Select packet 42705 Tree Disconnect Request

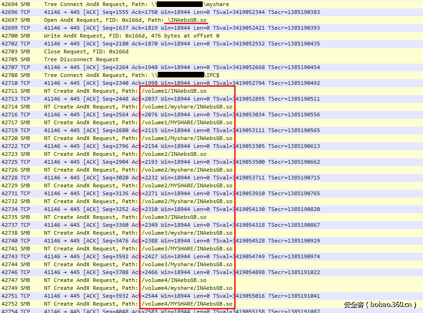[211, 59]
